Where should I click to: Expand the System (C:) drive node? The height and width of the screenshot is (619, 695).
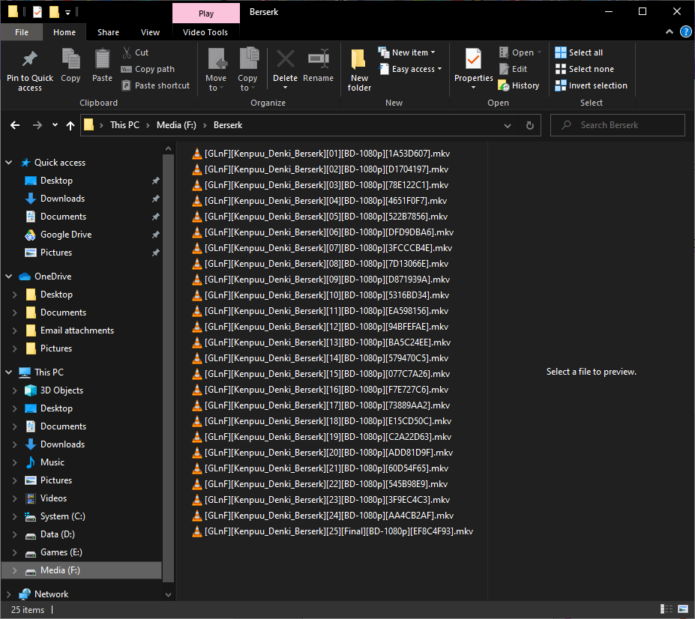pyautogui.click(x=15, y=516)
